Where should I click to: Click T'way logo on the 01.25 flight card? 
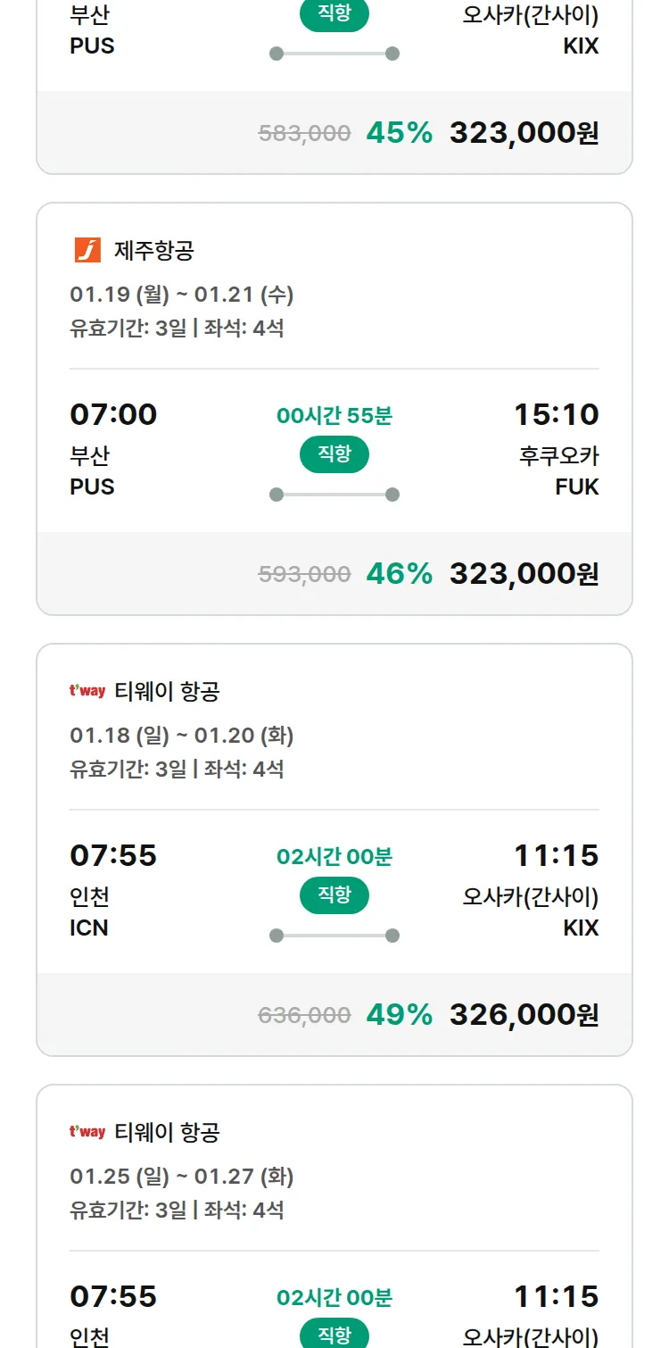pos(87,1132)
